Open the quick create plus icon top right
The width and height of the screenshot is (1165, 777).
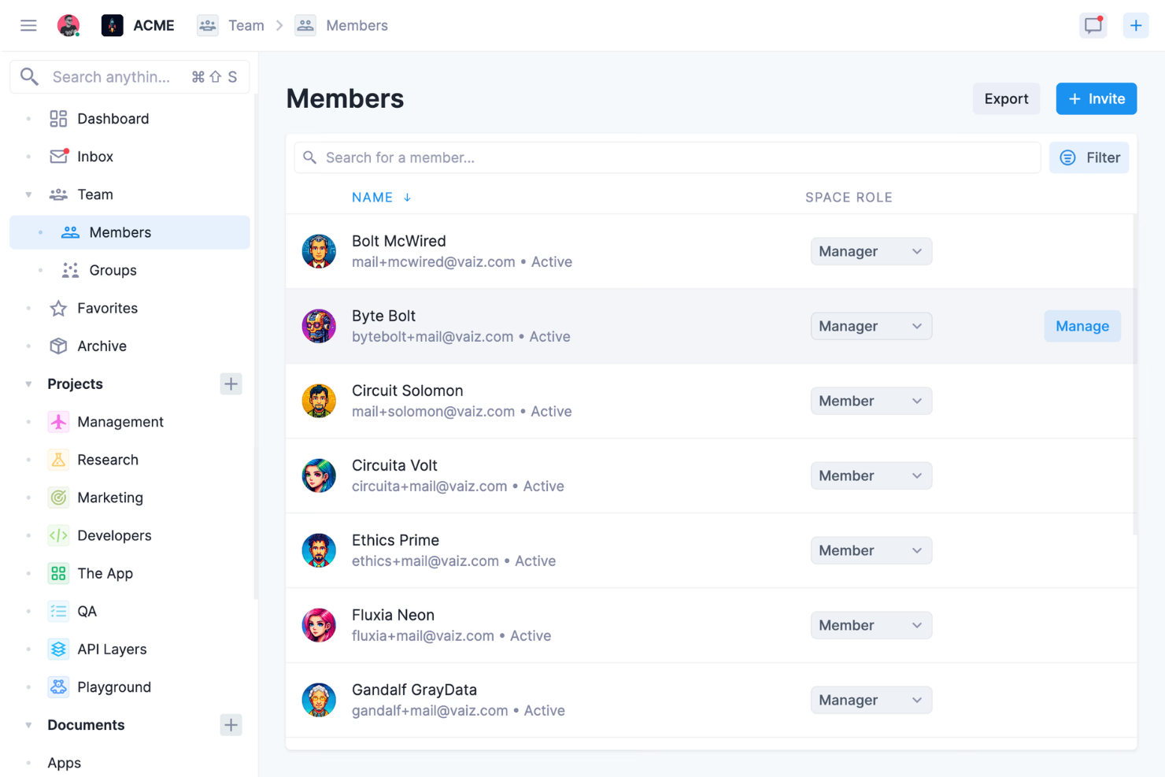(1136, 24)
